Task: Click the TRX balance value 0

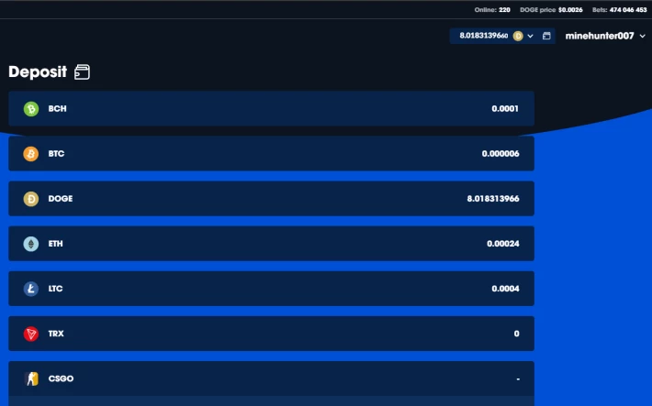Action: 516,334
